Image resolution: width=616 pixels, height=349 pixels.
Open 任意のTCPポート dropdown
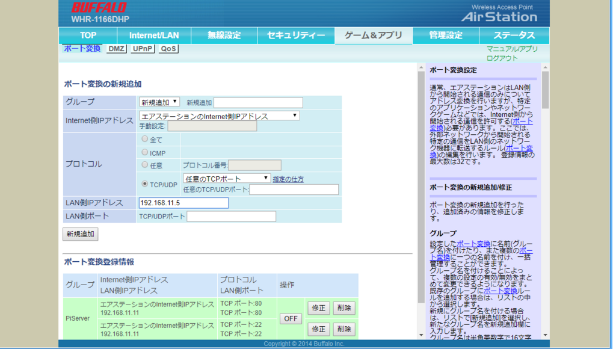coord(227,179)
